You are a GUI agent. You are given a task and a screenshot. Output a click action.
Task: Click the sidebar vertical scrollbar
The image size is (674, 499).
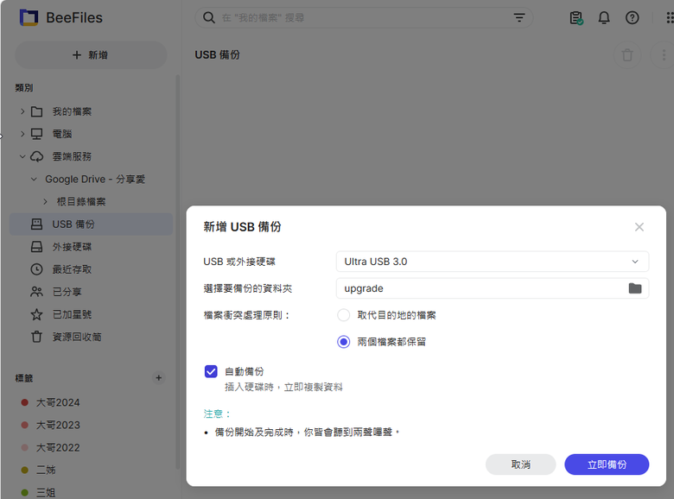point(177,270)
